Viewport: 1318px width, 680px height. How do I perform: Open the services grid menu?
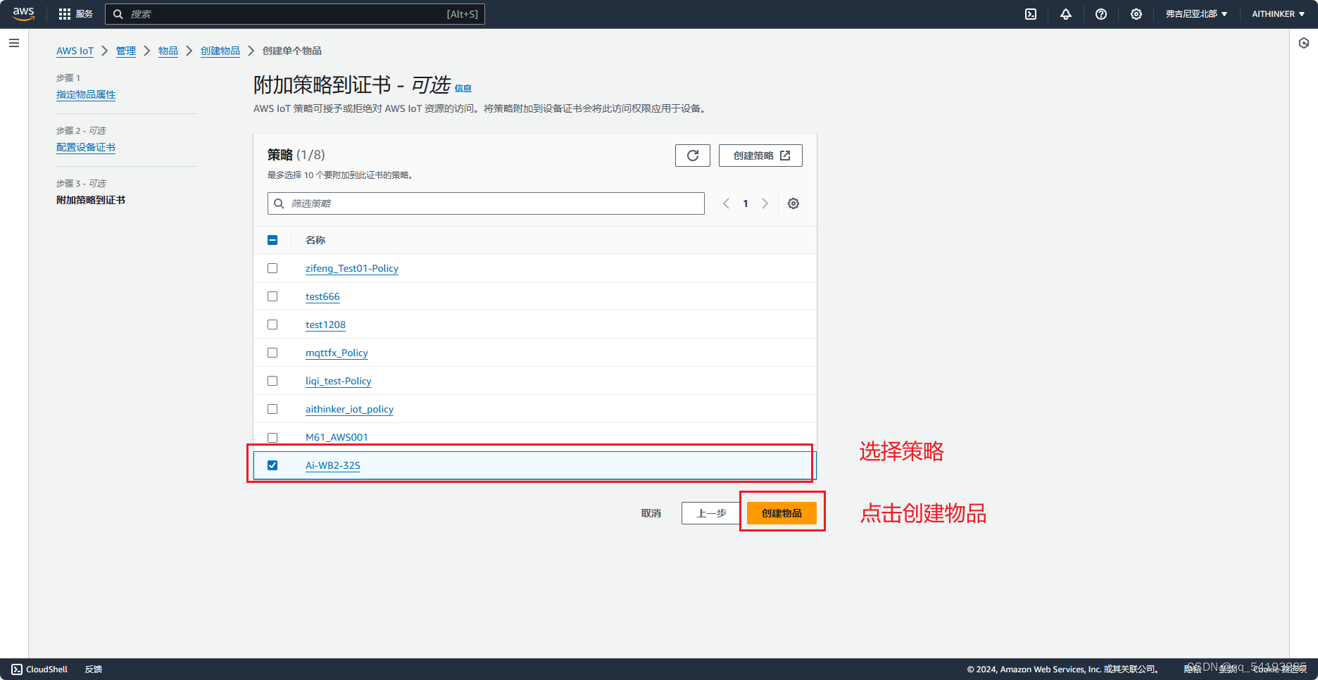click(x=65, y=14)
